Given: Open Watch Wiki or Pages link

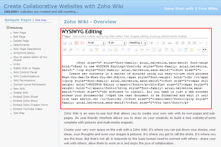Looking at the screenshot, I should [x=27, y=68].
